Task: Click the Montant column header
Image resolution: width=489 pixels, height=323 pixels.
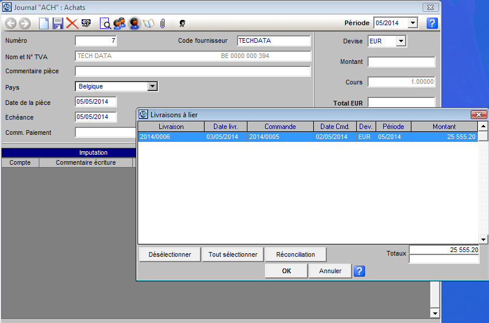Action: tap(444, 127)
